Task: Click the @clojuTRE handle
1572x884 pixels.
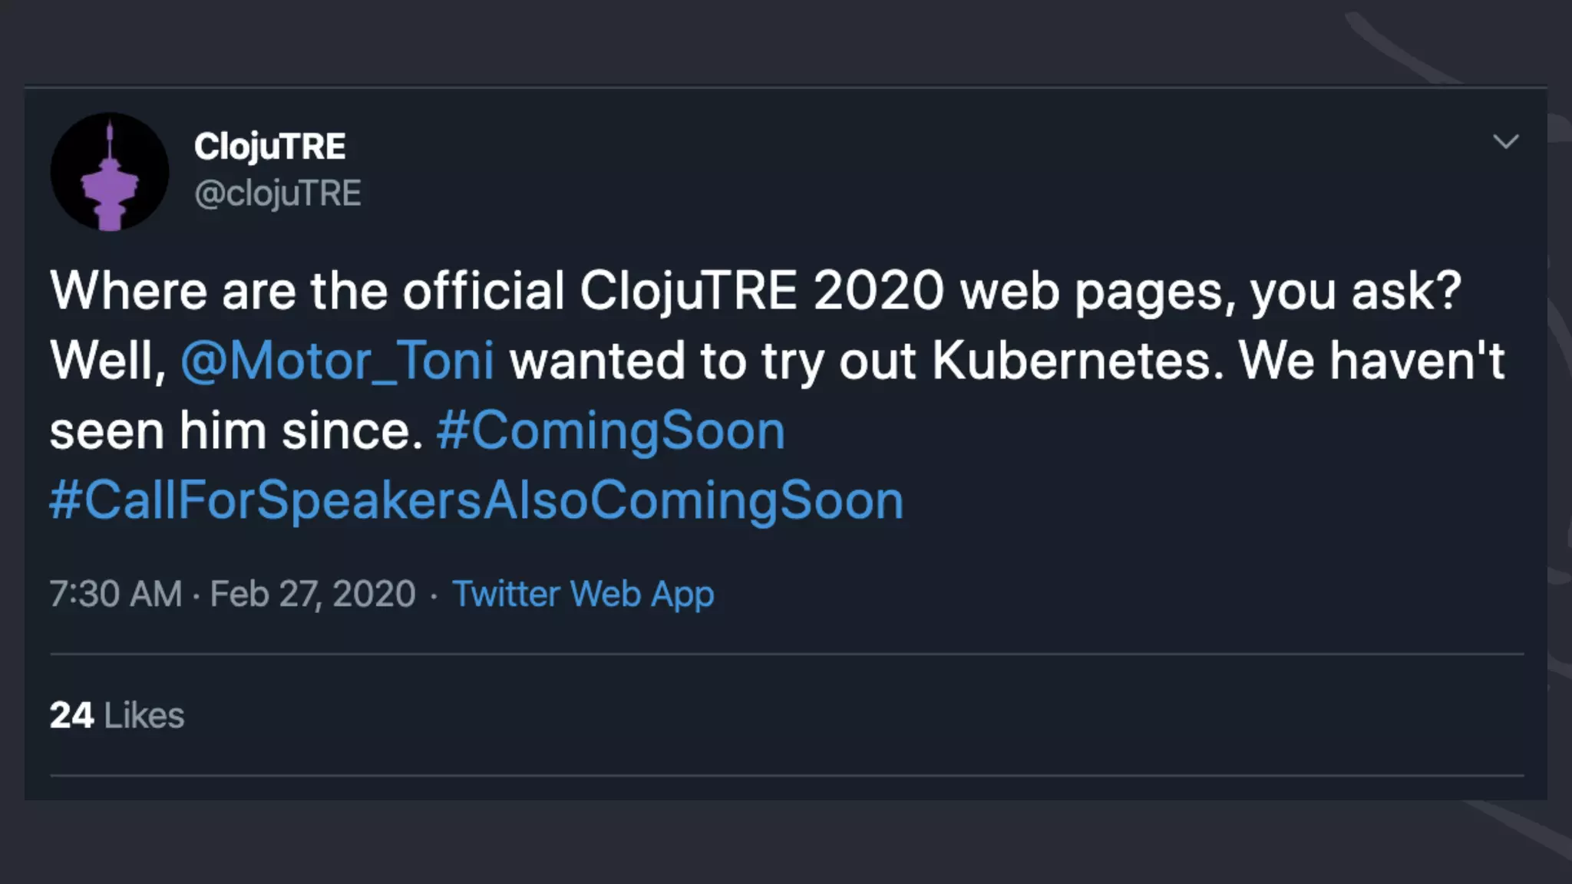Action: point(277,193)
